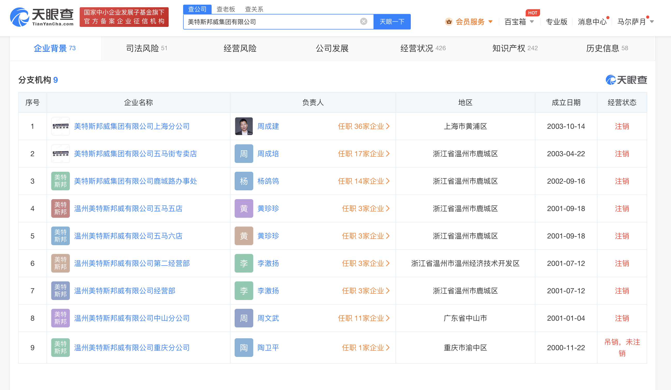The image size is (671, 390).
Task: Click the purple 黄 avatar in row 4
Action: coord(244,208)
